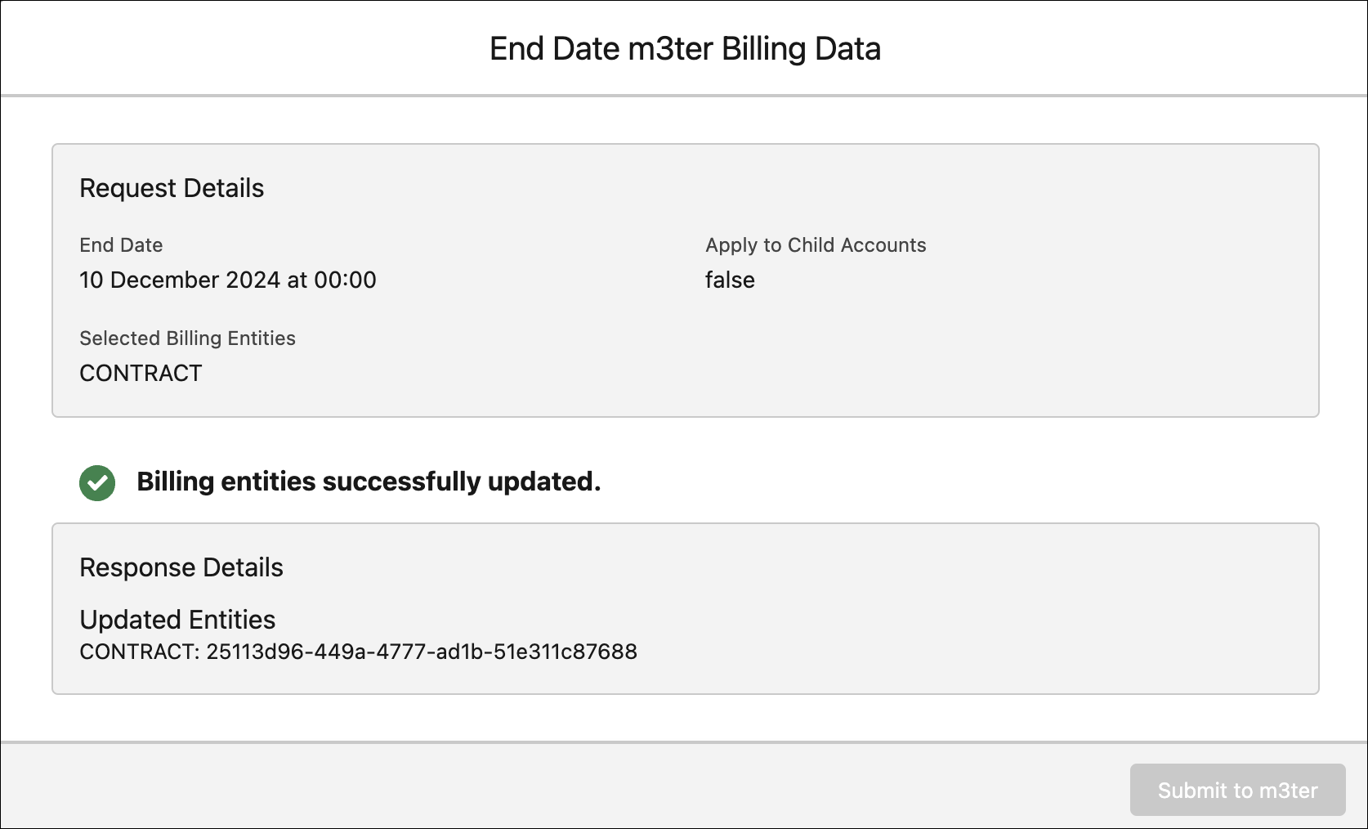Click the word m3ter in the dialog title

coord(671,49)
